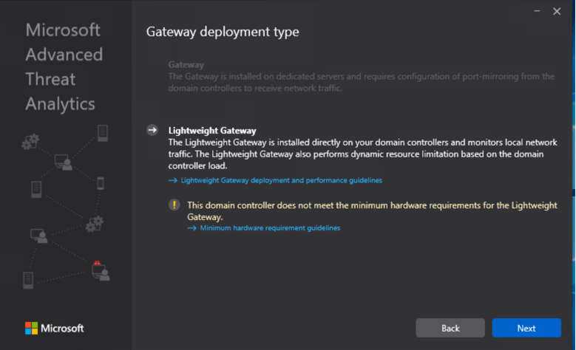Go back with the Back button
Viewport: 576px width, 350px height.
pos(450,328)
